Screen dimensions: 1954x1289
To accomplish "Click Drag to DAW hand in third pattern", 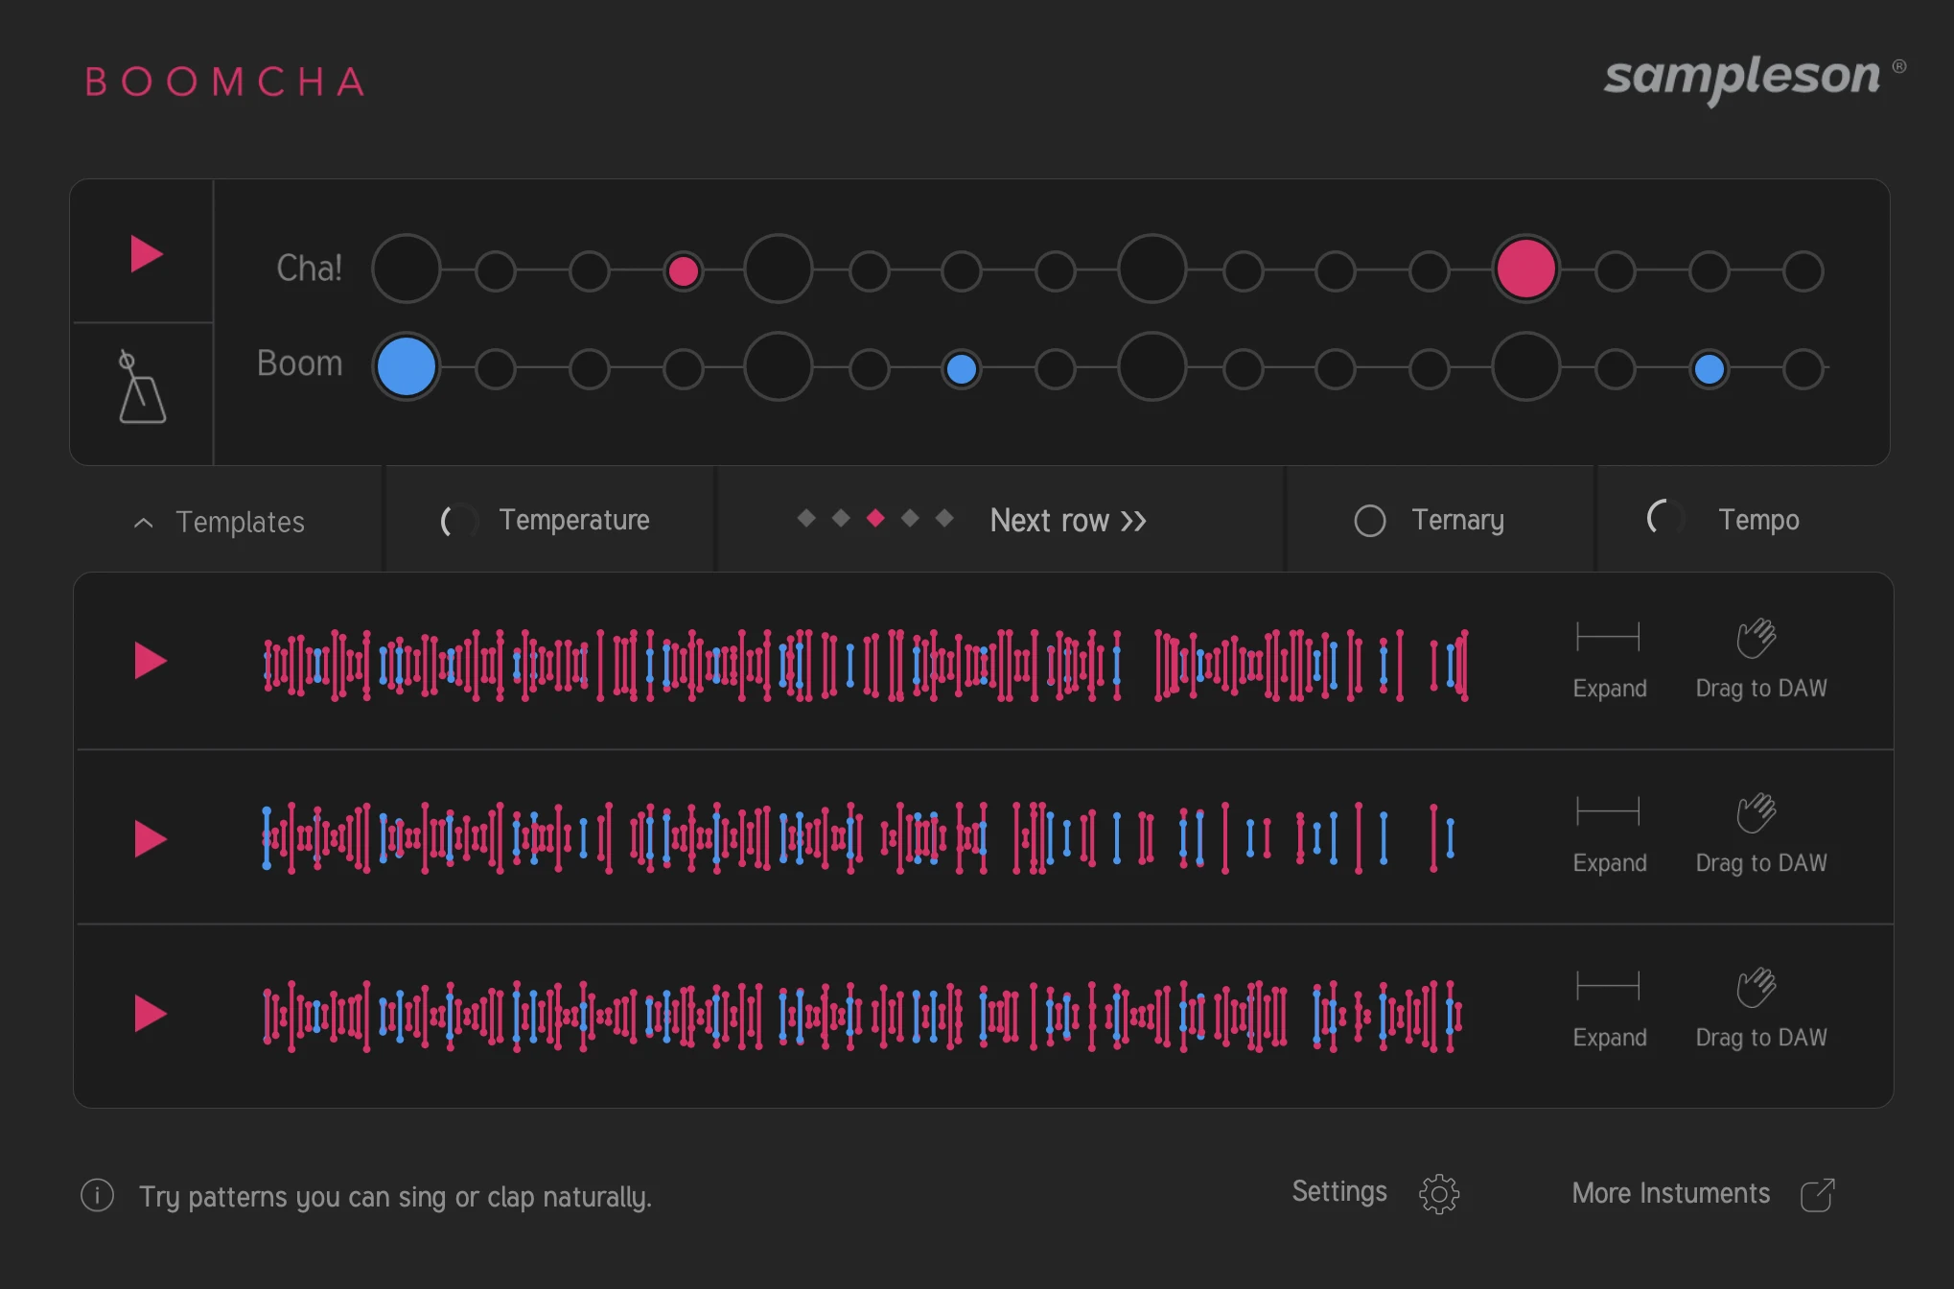I will 1756,987.
